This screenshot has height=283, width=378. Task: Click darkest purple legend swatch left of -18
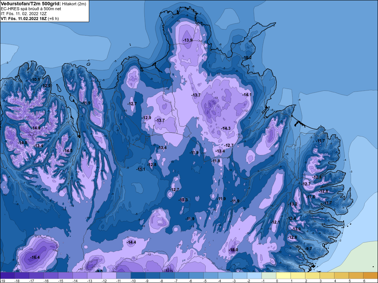pos(7,275)
